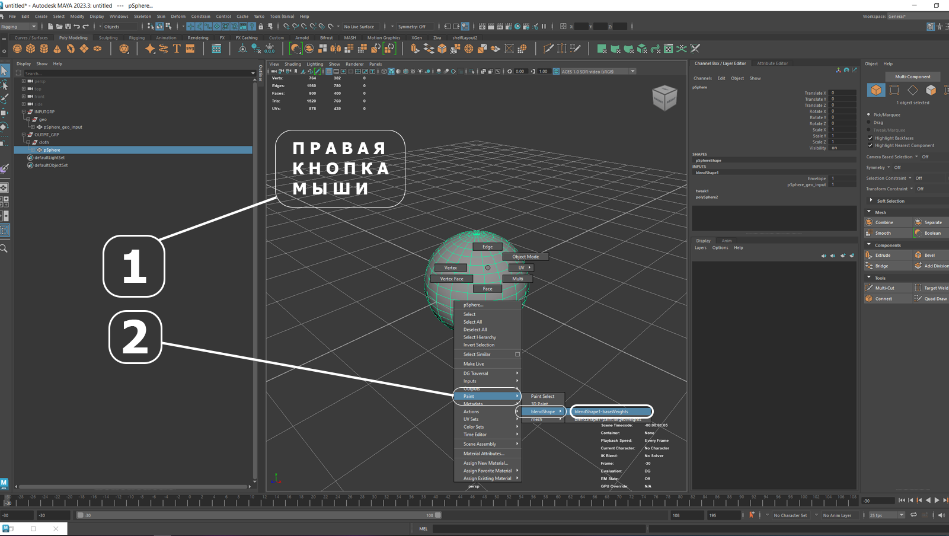The width and height of the screenshot is (949, 536).
Task: Collapse the Components section in Modeling Toolkit
Action: click(870, 244)
